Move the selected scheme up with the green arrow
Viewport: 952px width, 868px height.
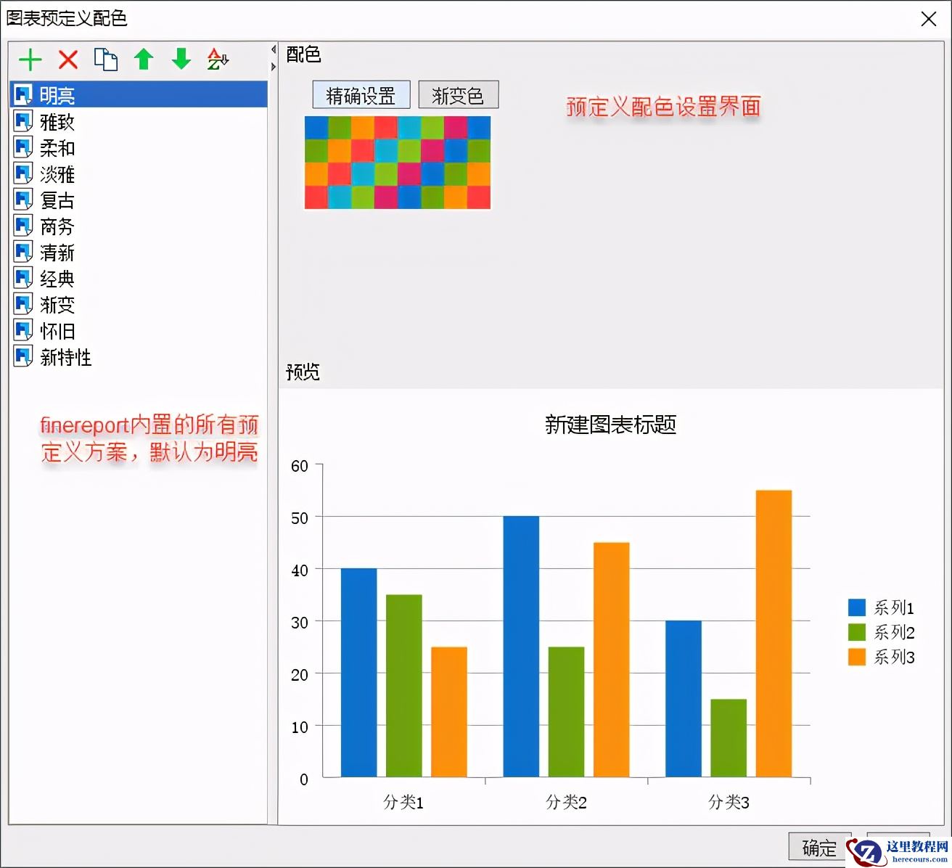tap(144, 60)
